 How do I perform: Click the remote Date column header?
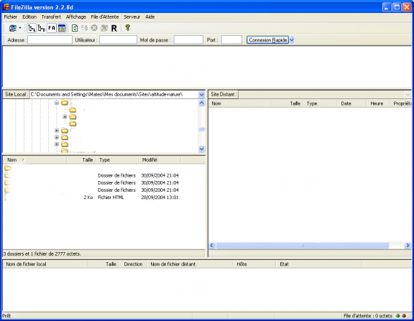[351, 103]
